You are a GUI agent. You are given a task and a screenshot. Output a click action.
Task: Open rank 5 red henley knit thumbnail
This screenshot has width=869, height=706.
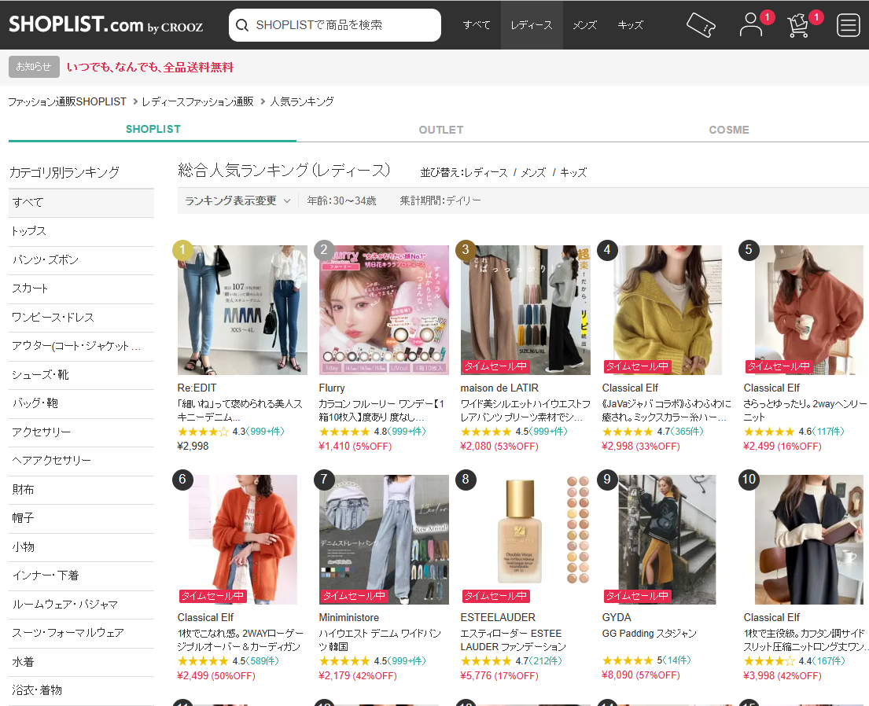coord(806,311)
